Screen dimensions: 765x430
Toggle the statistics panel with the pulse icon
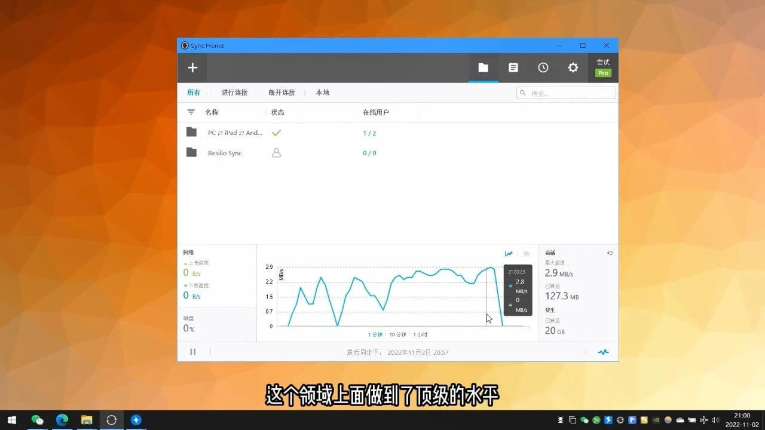pyautogui.click(x=603, y=352)
